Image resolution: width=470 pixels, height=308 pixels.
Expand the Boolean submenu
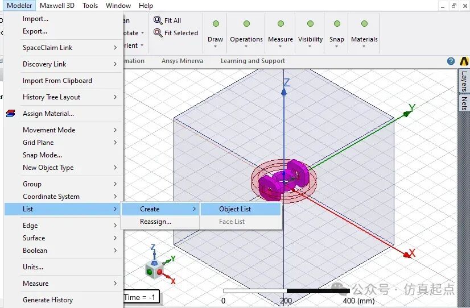pos(35,251)
